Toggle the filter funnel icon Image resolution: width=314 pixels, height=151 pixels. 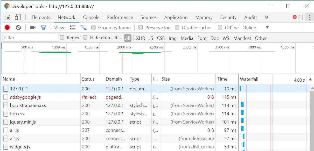click(x=43, y=27)
